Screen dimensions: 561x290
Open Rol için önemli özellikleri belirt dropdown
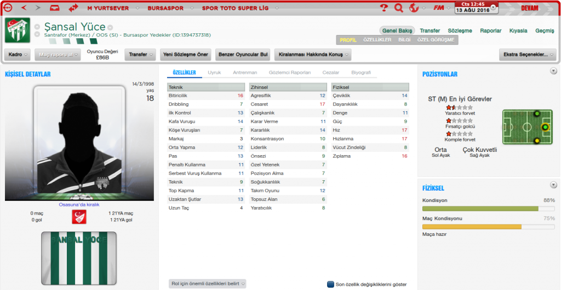coord(207,283)
